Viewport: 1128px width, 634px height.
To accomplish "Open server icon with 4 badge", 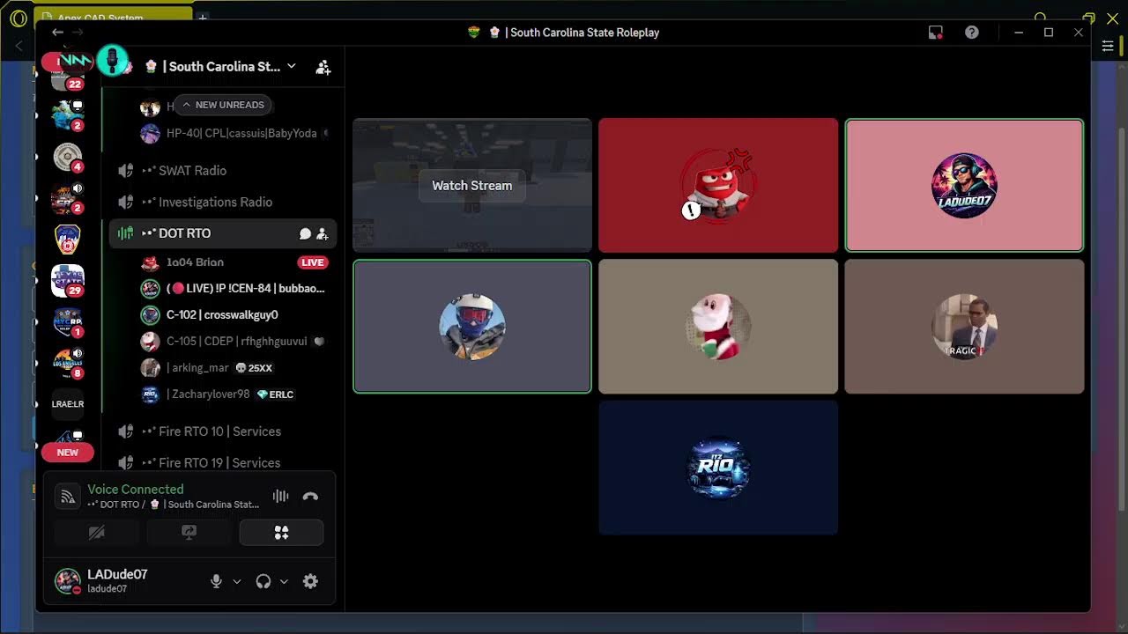I will tap(68, 158).
